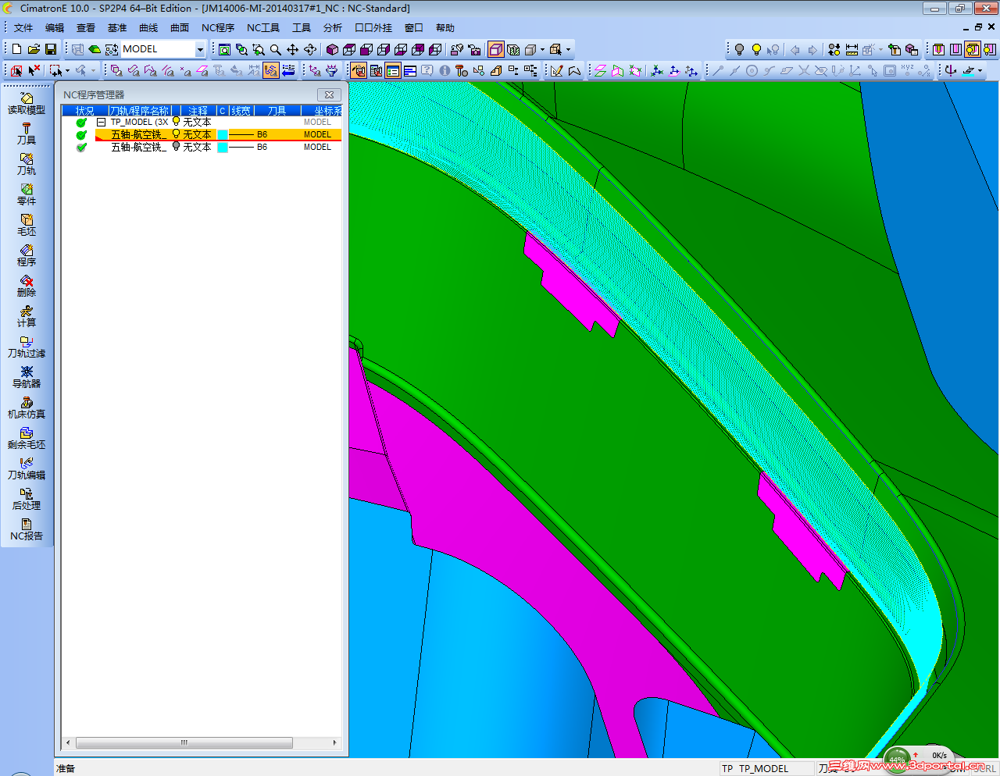Click the 零件 (part) sidebar icon
This screenshot has height=776, width=1000.
click(x=27, y=195)
